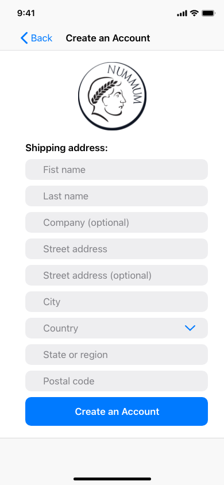Go back using the Back link
This screenshot has height=485, width=224.
(36, 38)
